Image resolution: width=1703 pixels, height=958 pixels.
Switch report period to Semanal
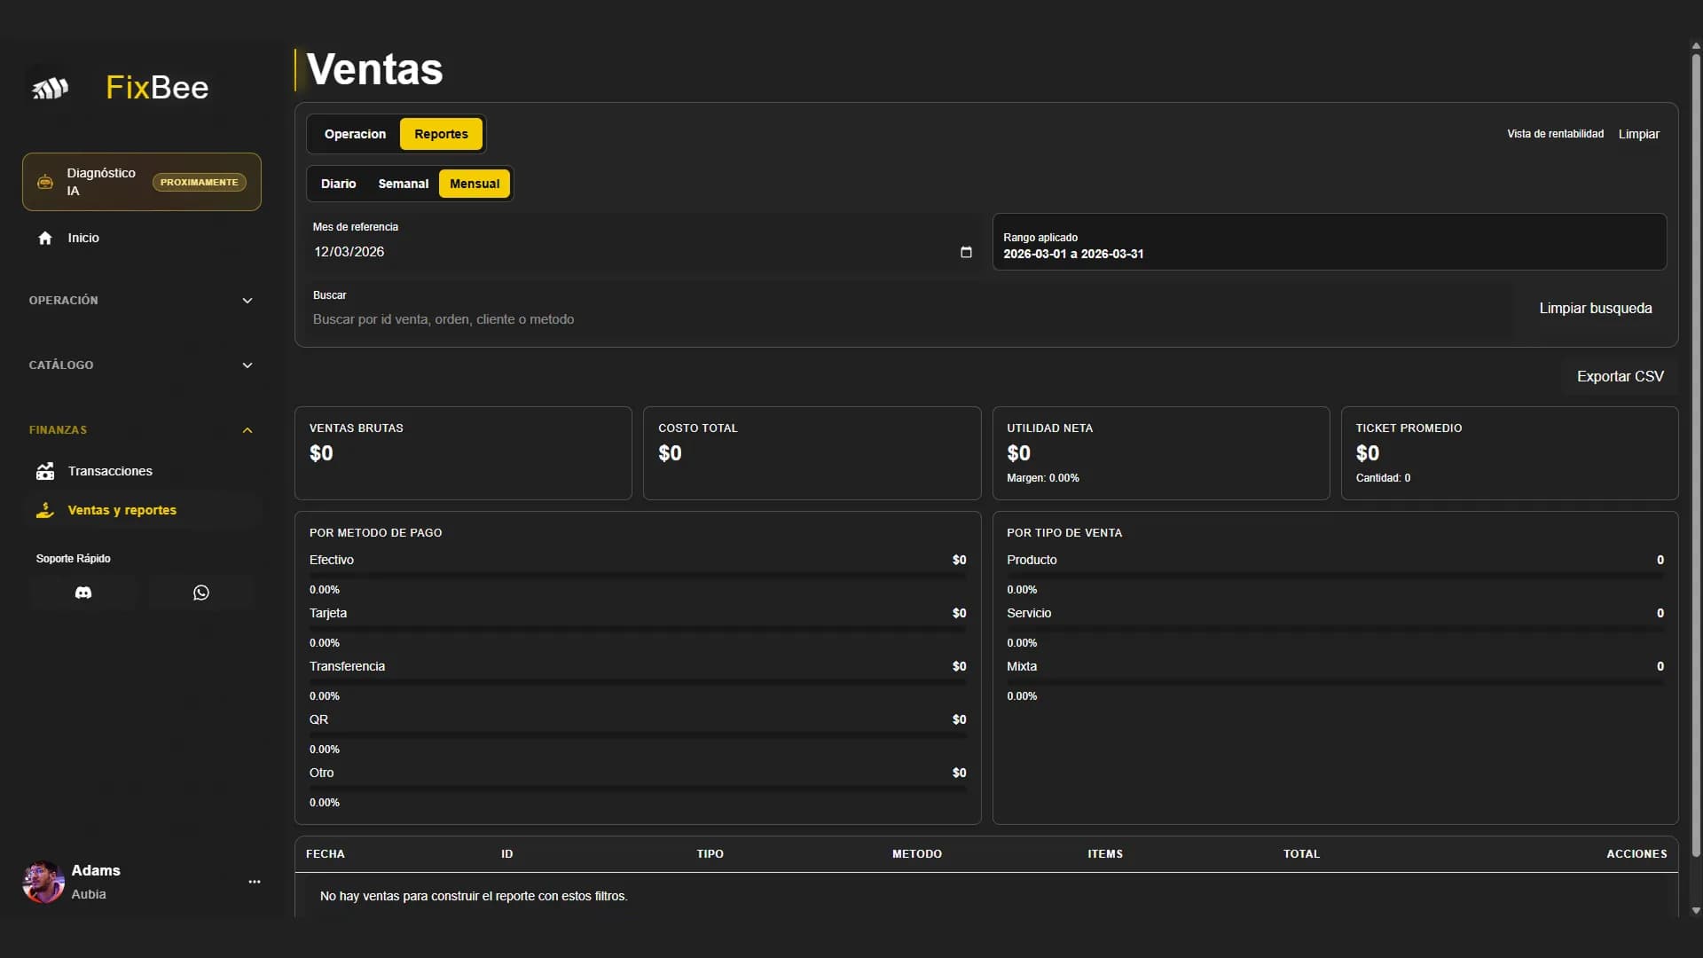[403, 184]
